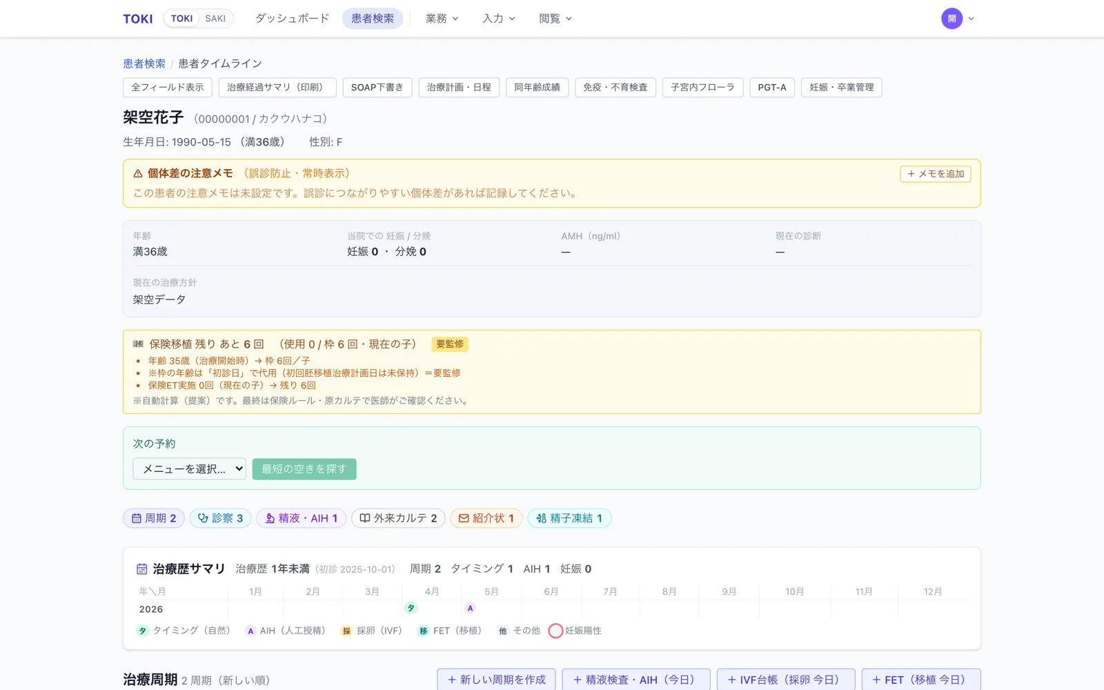The width and height of the screenshot is (1104, 690).
Task: Click the 移 legend icon for FET（移植）
Action: coord(423,631)
